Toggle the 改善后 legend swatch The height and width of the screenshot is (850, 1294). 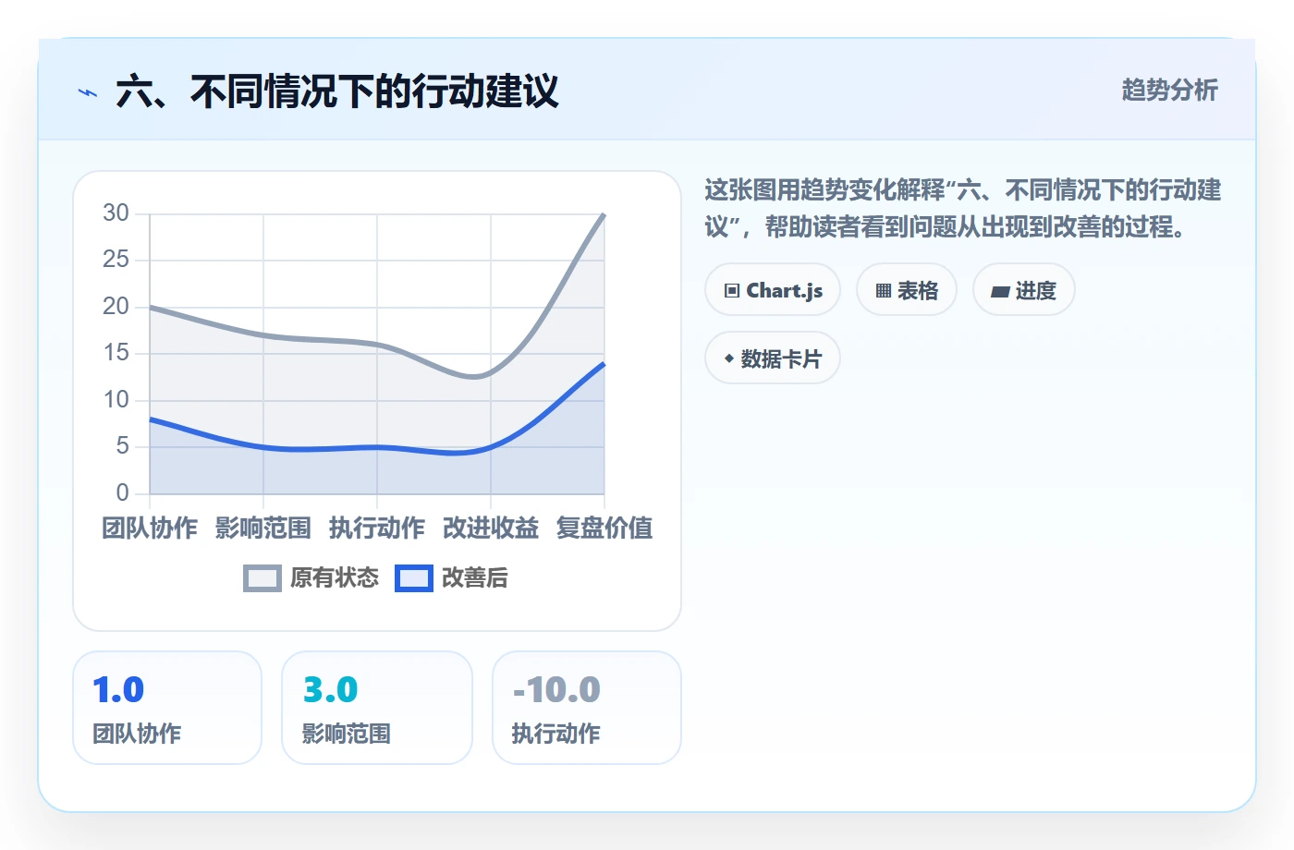414,578
